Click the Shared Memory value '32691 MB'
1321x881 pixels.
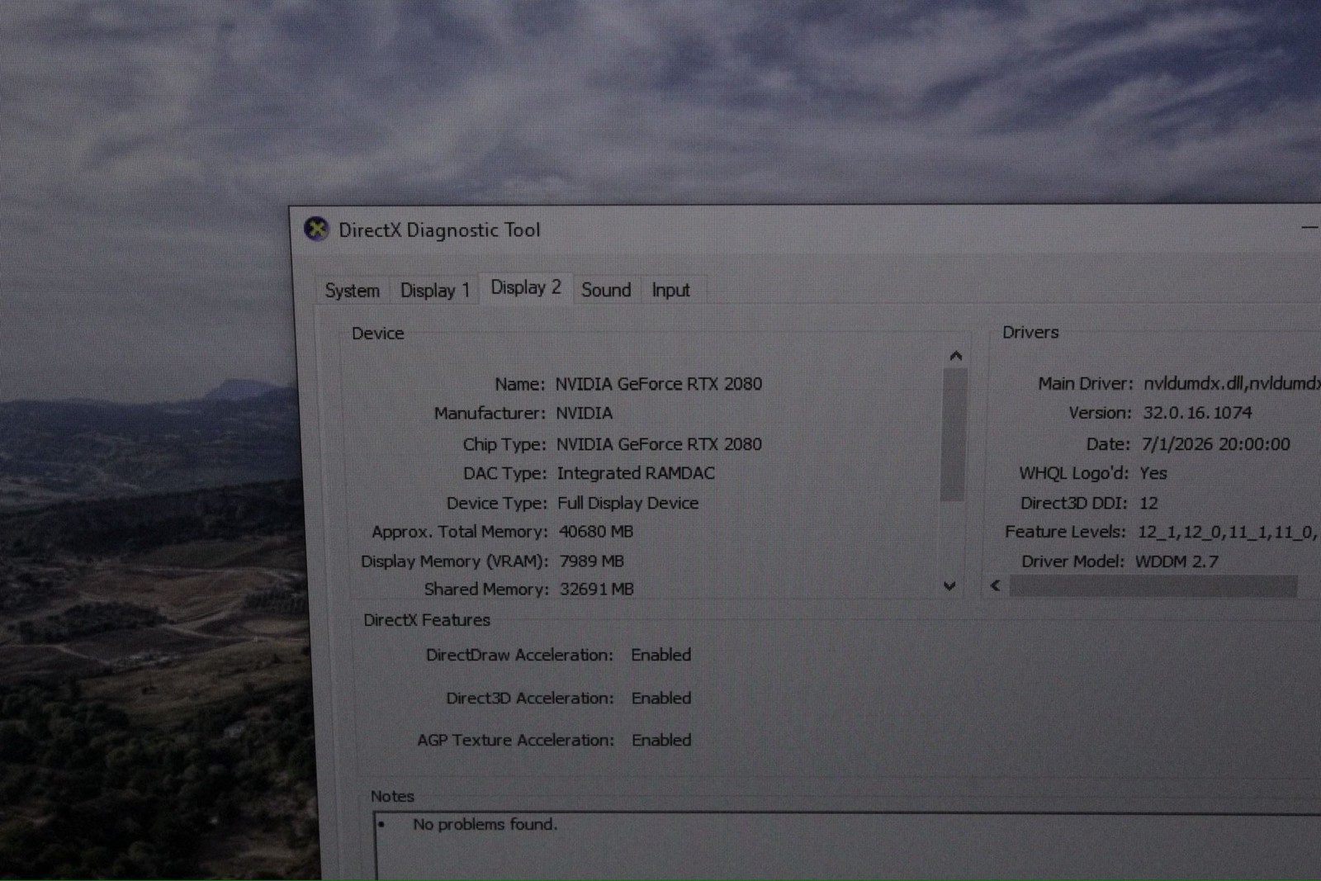[x=597, y=590]
